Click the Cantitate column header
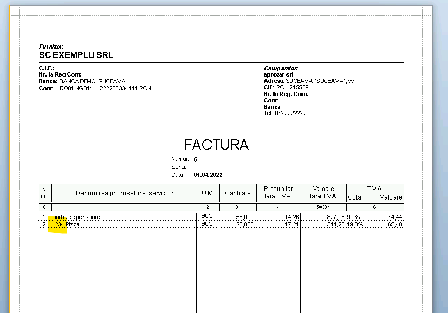Image resolution: width=448 pixels, height=313 pixels. pos(237,193)
